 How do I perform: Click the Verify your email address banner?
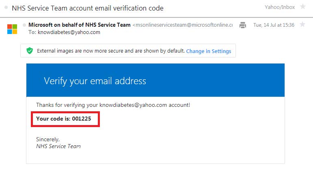click(155, 80)
